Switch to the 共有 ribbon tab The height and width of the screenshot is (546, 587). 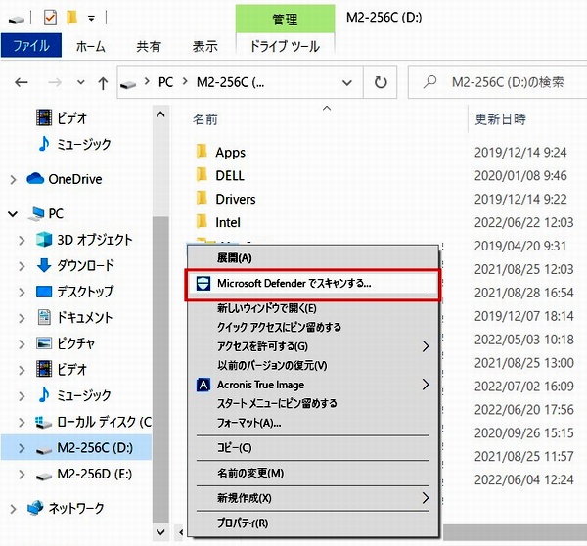click(x=149, y=46)
